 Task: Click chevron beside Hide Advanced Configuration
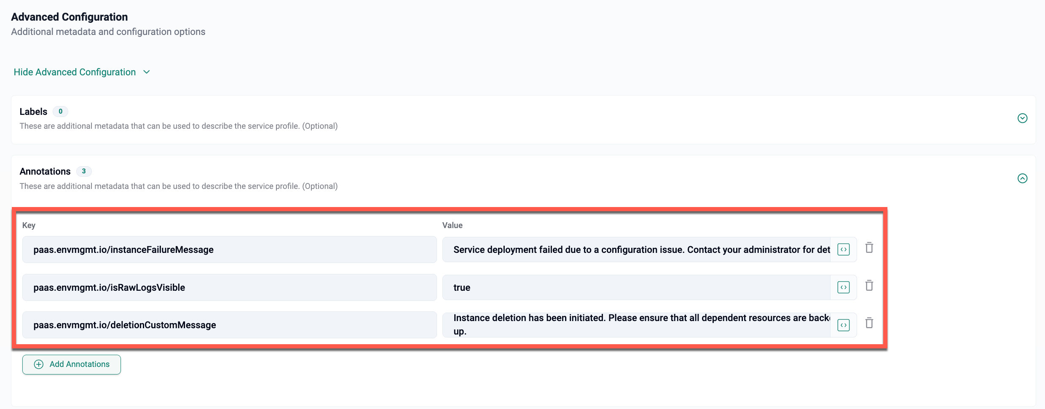coord(147,72)
